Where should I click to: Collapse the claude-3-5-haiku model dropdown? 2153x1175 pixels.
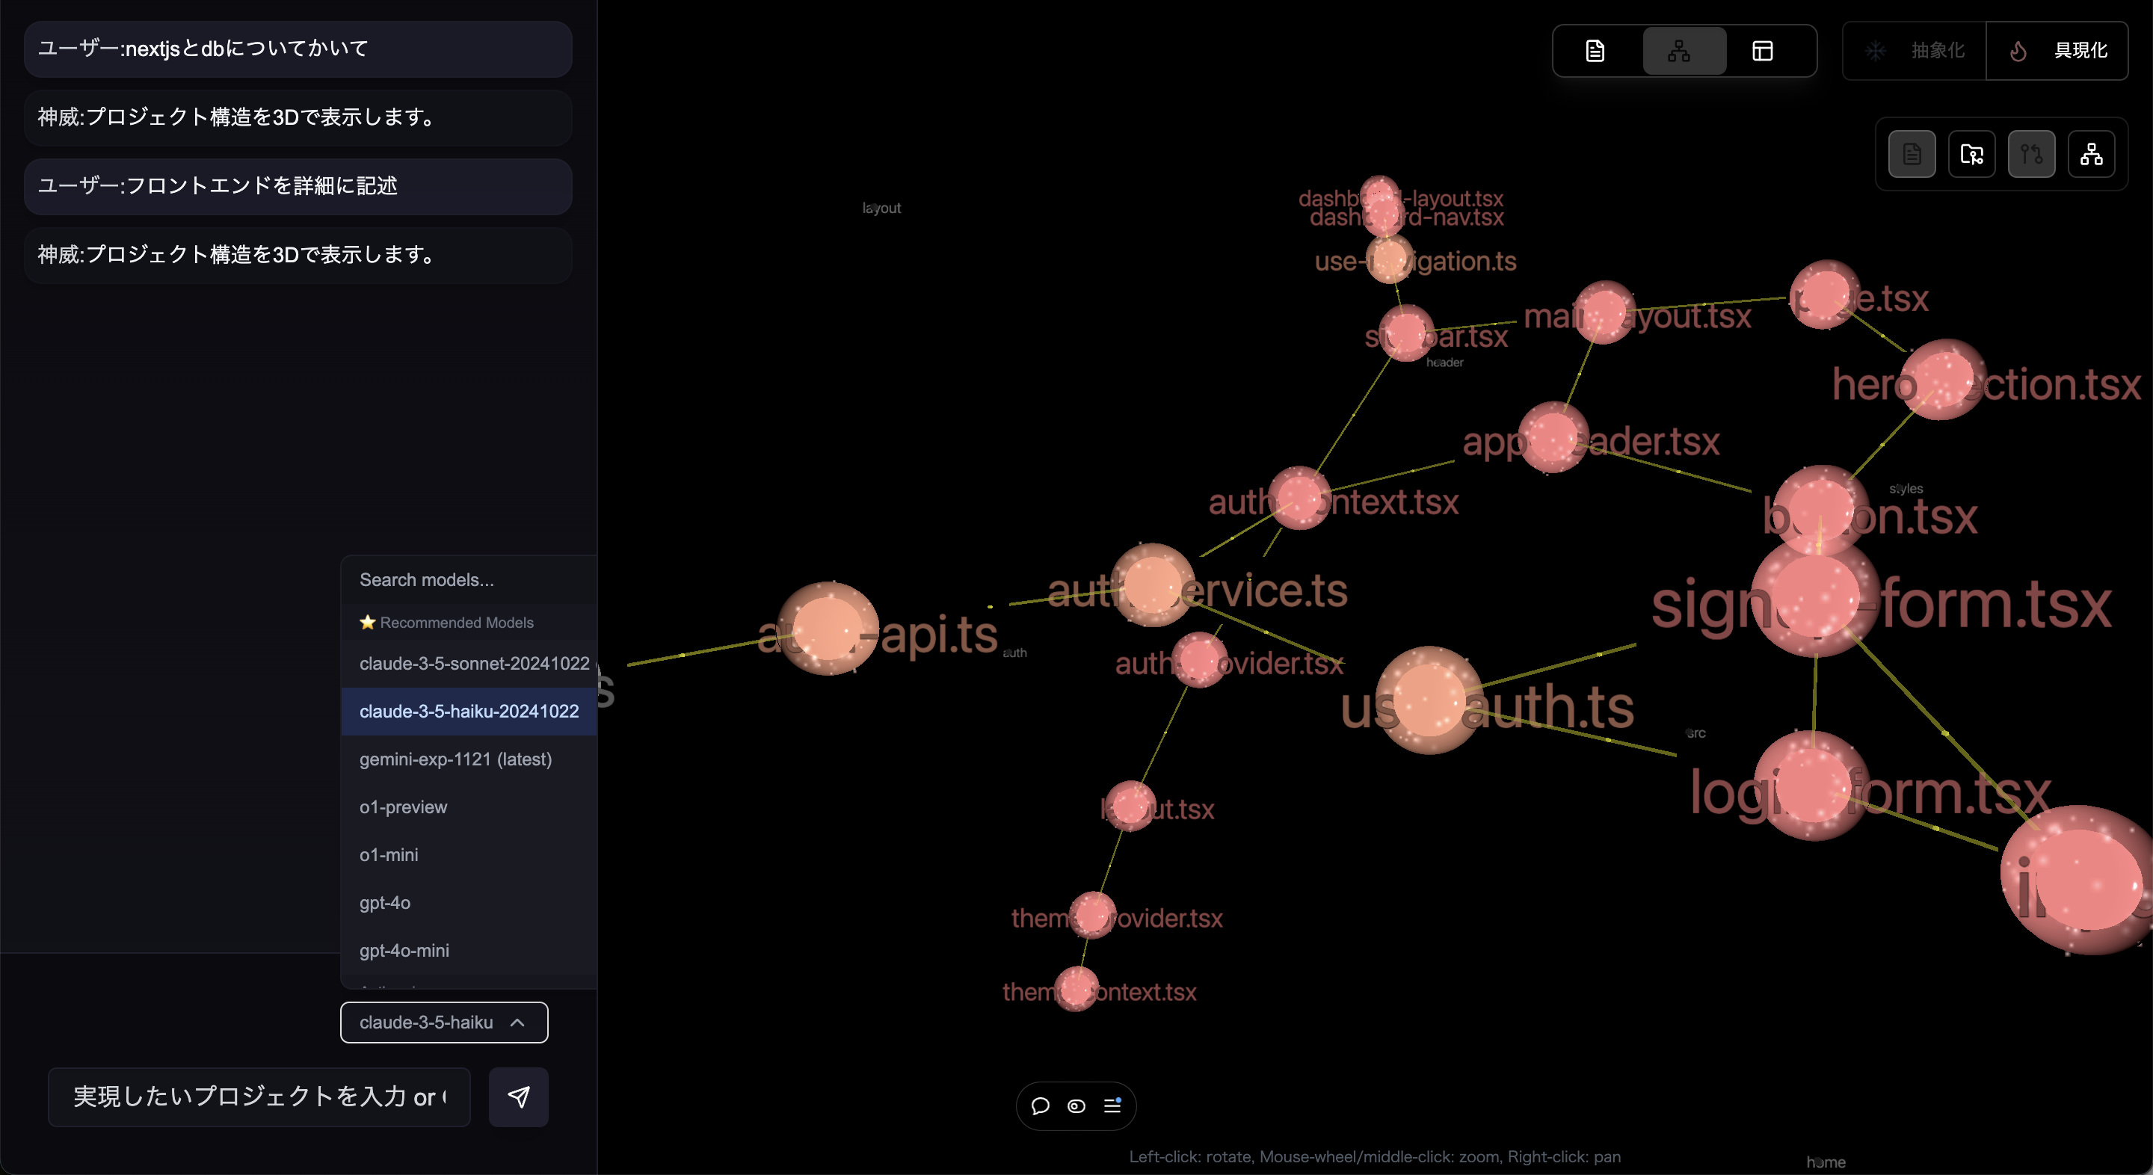(444, 1022)
